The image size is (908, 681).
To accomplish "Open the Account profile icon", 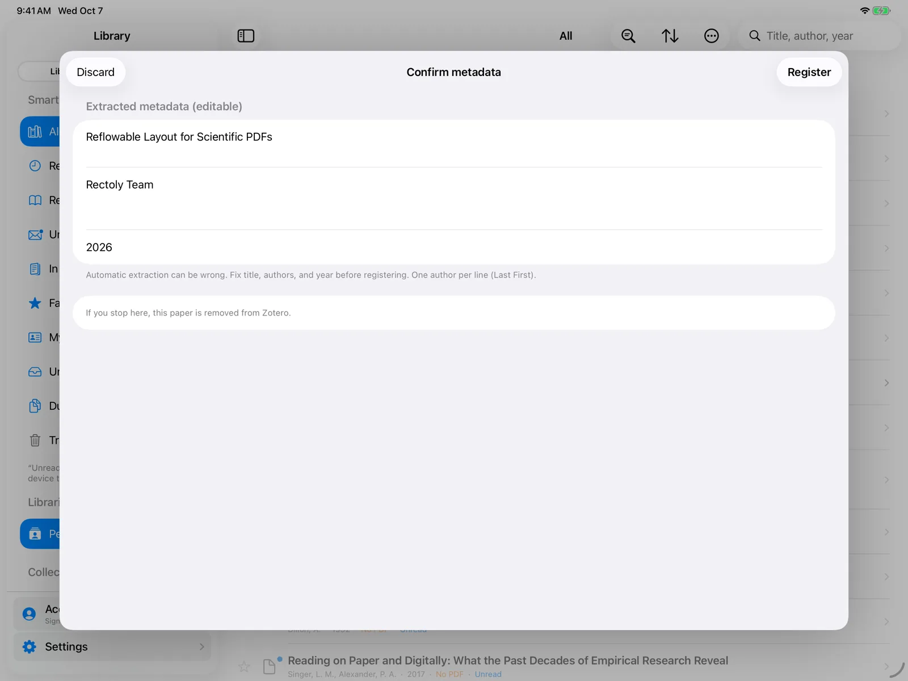I will (29, 613).
